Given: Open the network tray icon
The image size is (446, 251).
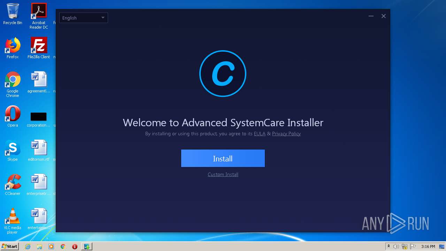Looking at the screenshot, I should tap(405, 246).
